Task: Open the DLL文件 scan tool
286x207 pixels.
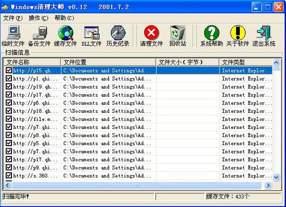Action: click(x=92, y=36)
